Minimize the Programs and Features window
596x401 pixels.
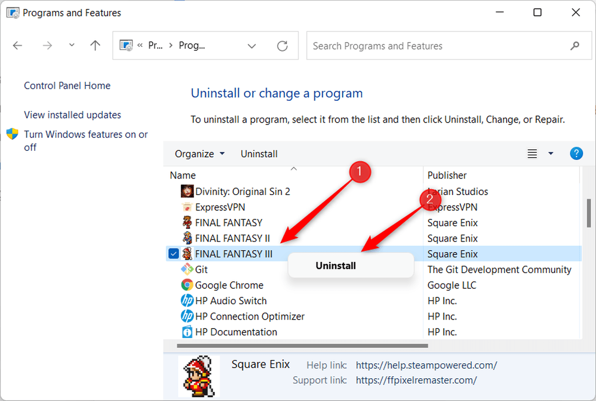tap(499, 13)
